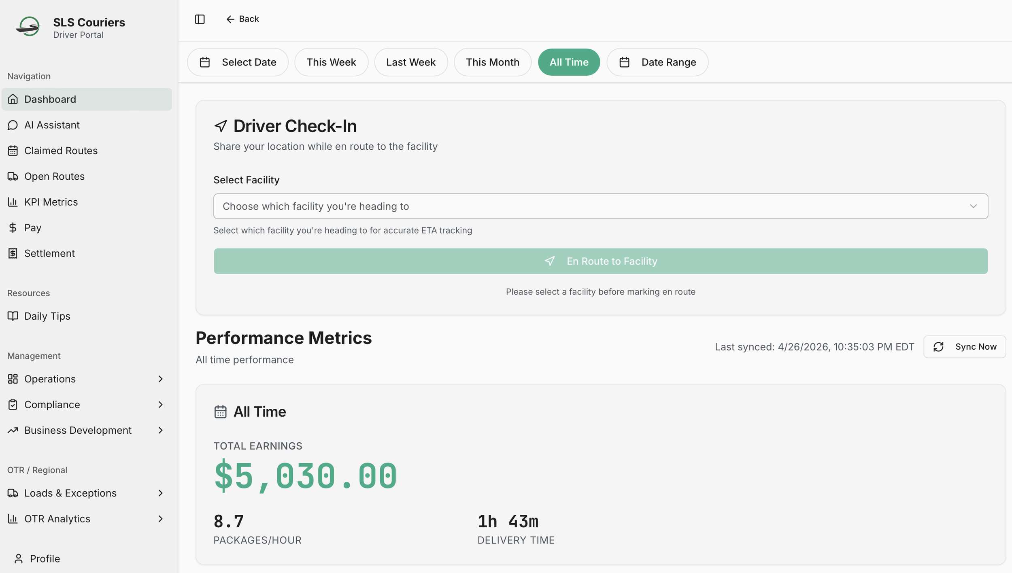The height and width of the screenshot is (573, 1012).
Task: Toggle the sidebar panel icon
Action: tap(200, 19)
